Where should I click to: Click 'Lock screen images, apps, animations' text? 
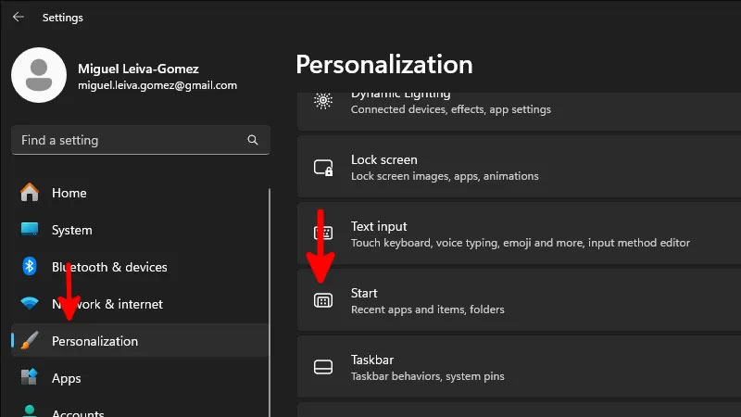445,176
